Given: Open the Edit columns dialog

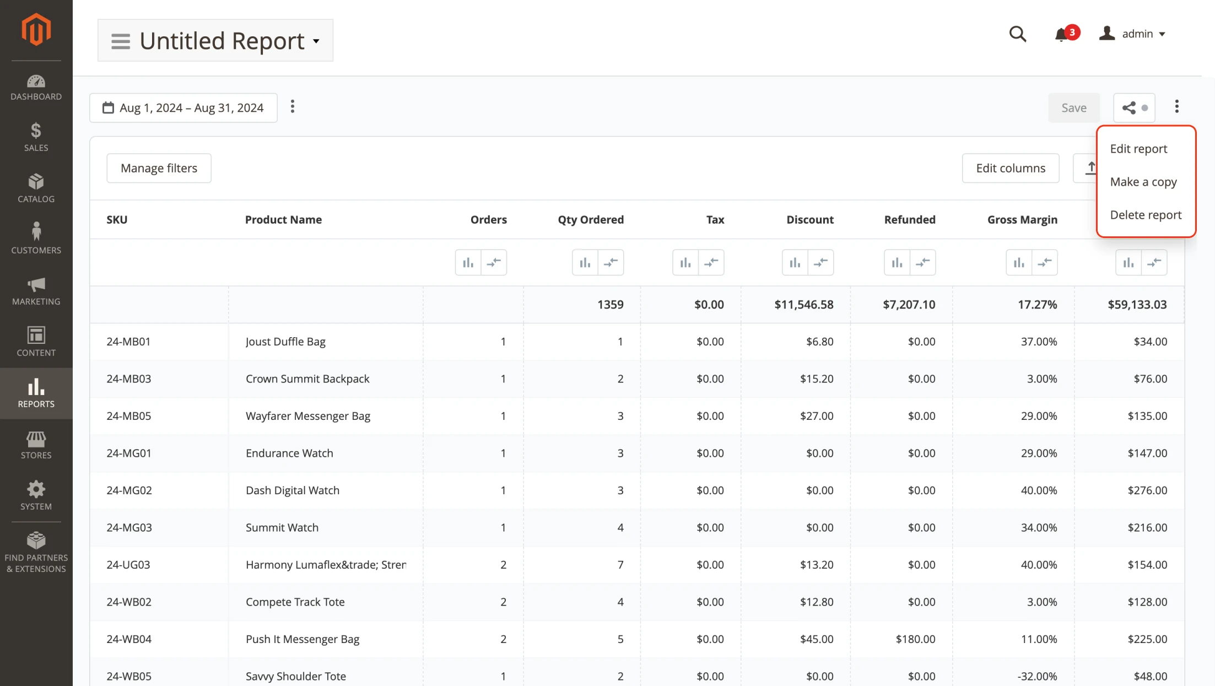Looking at the screenshot, I should (1010, 168).
